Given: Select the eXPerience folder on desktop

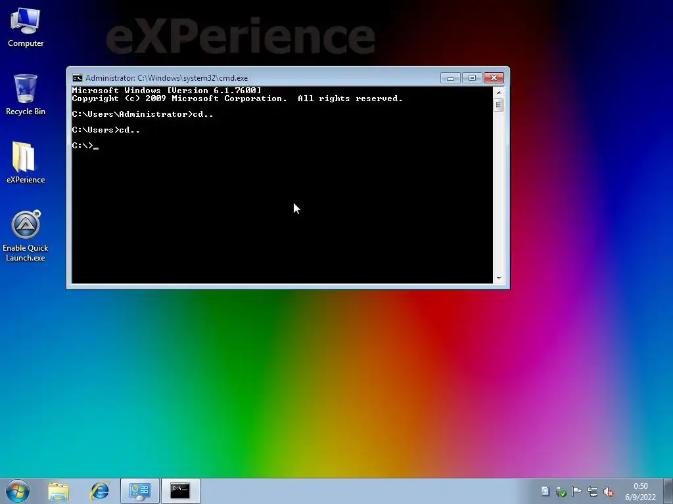Looking at the screenshot, I should tap(26, 163).
